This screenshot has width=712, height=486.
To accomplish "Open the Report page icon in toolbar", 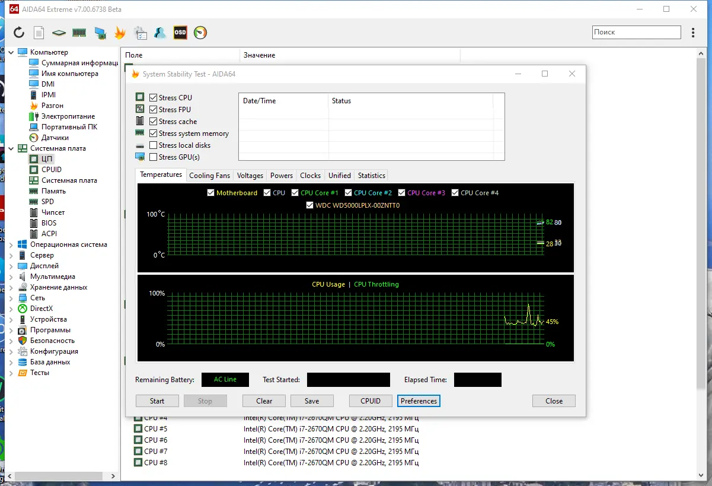I will click(39, 33).
